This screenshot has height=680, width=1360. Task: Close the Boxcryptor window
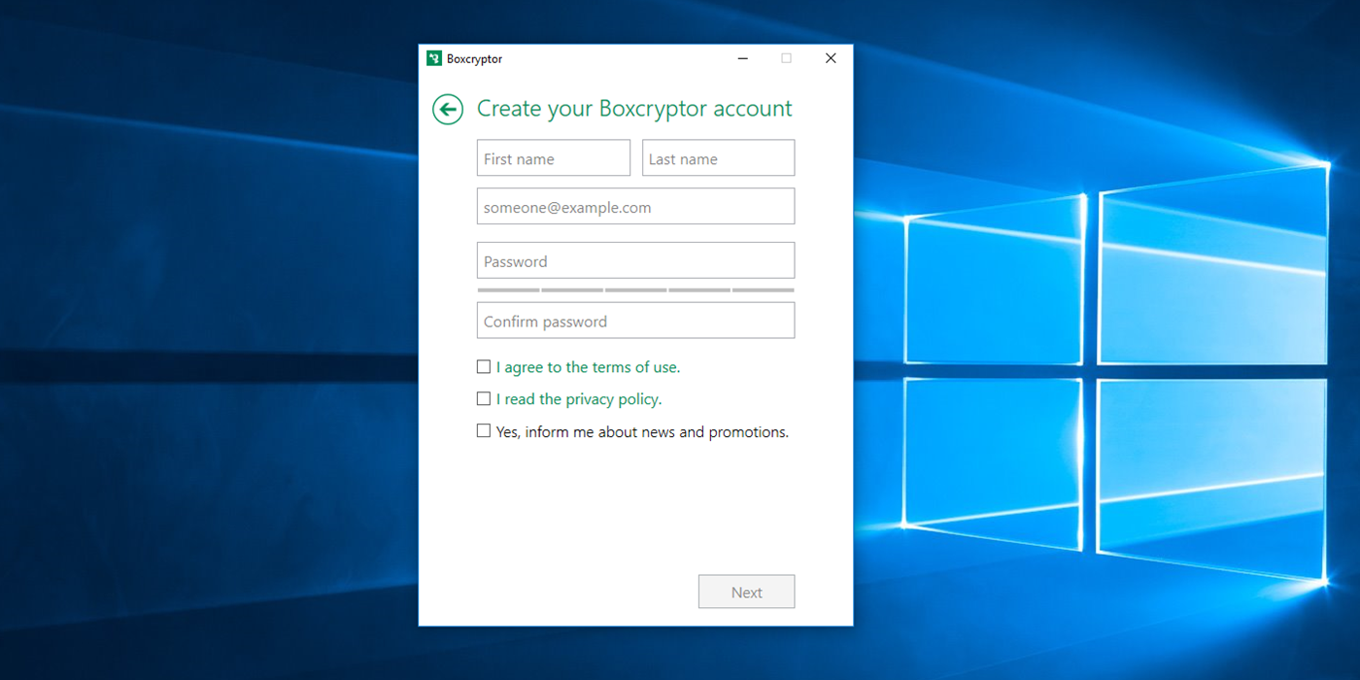coord(831,58)
